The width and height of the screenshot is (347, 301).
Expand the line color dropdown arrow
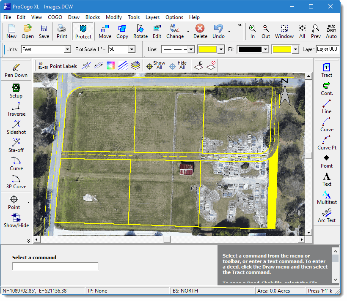click(x=221, y=49)
